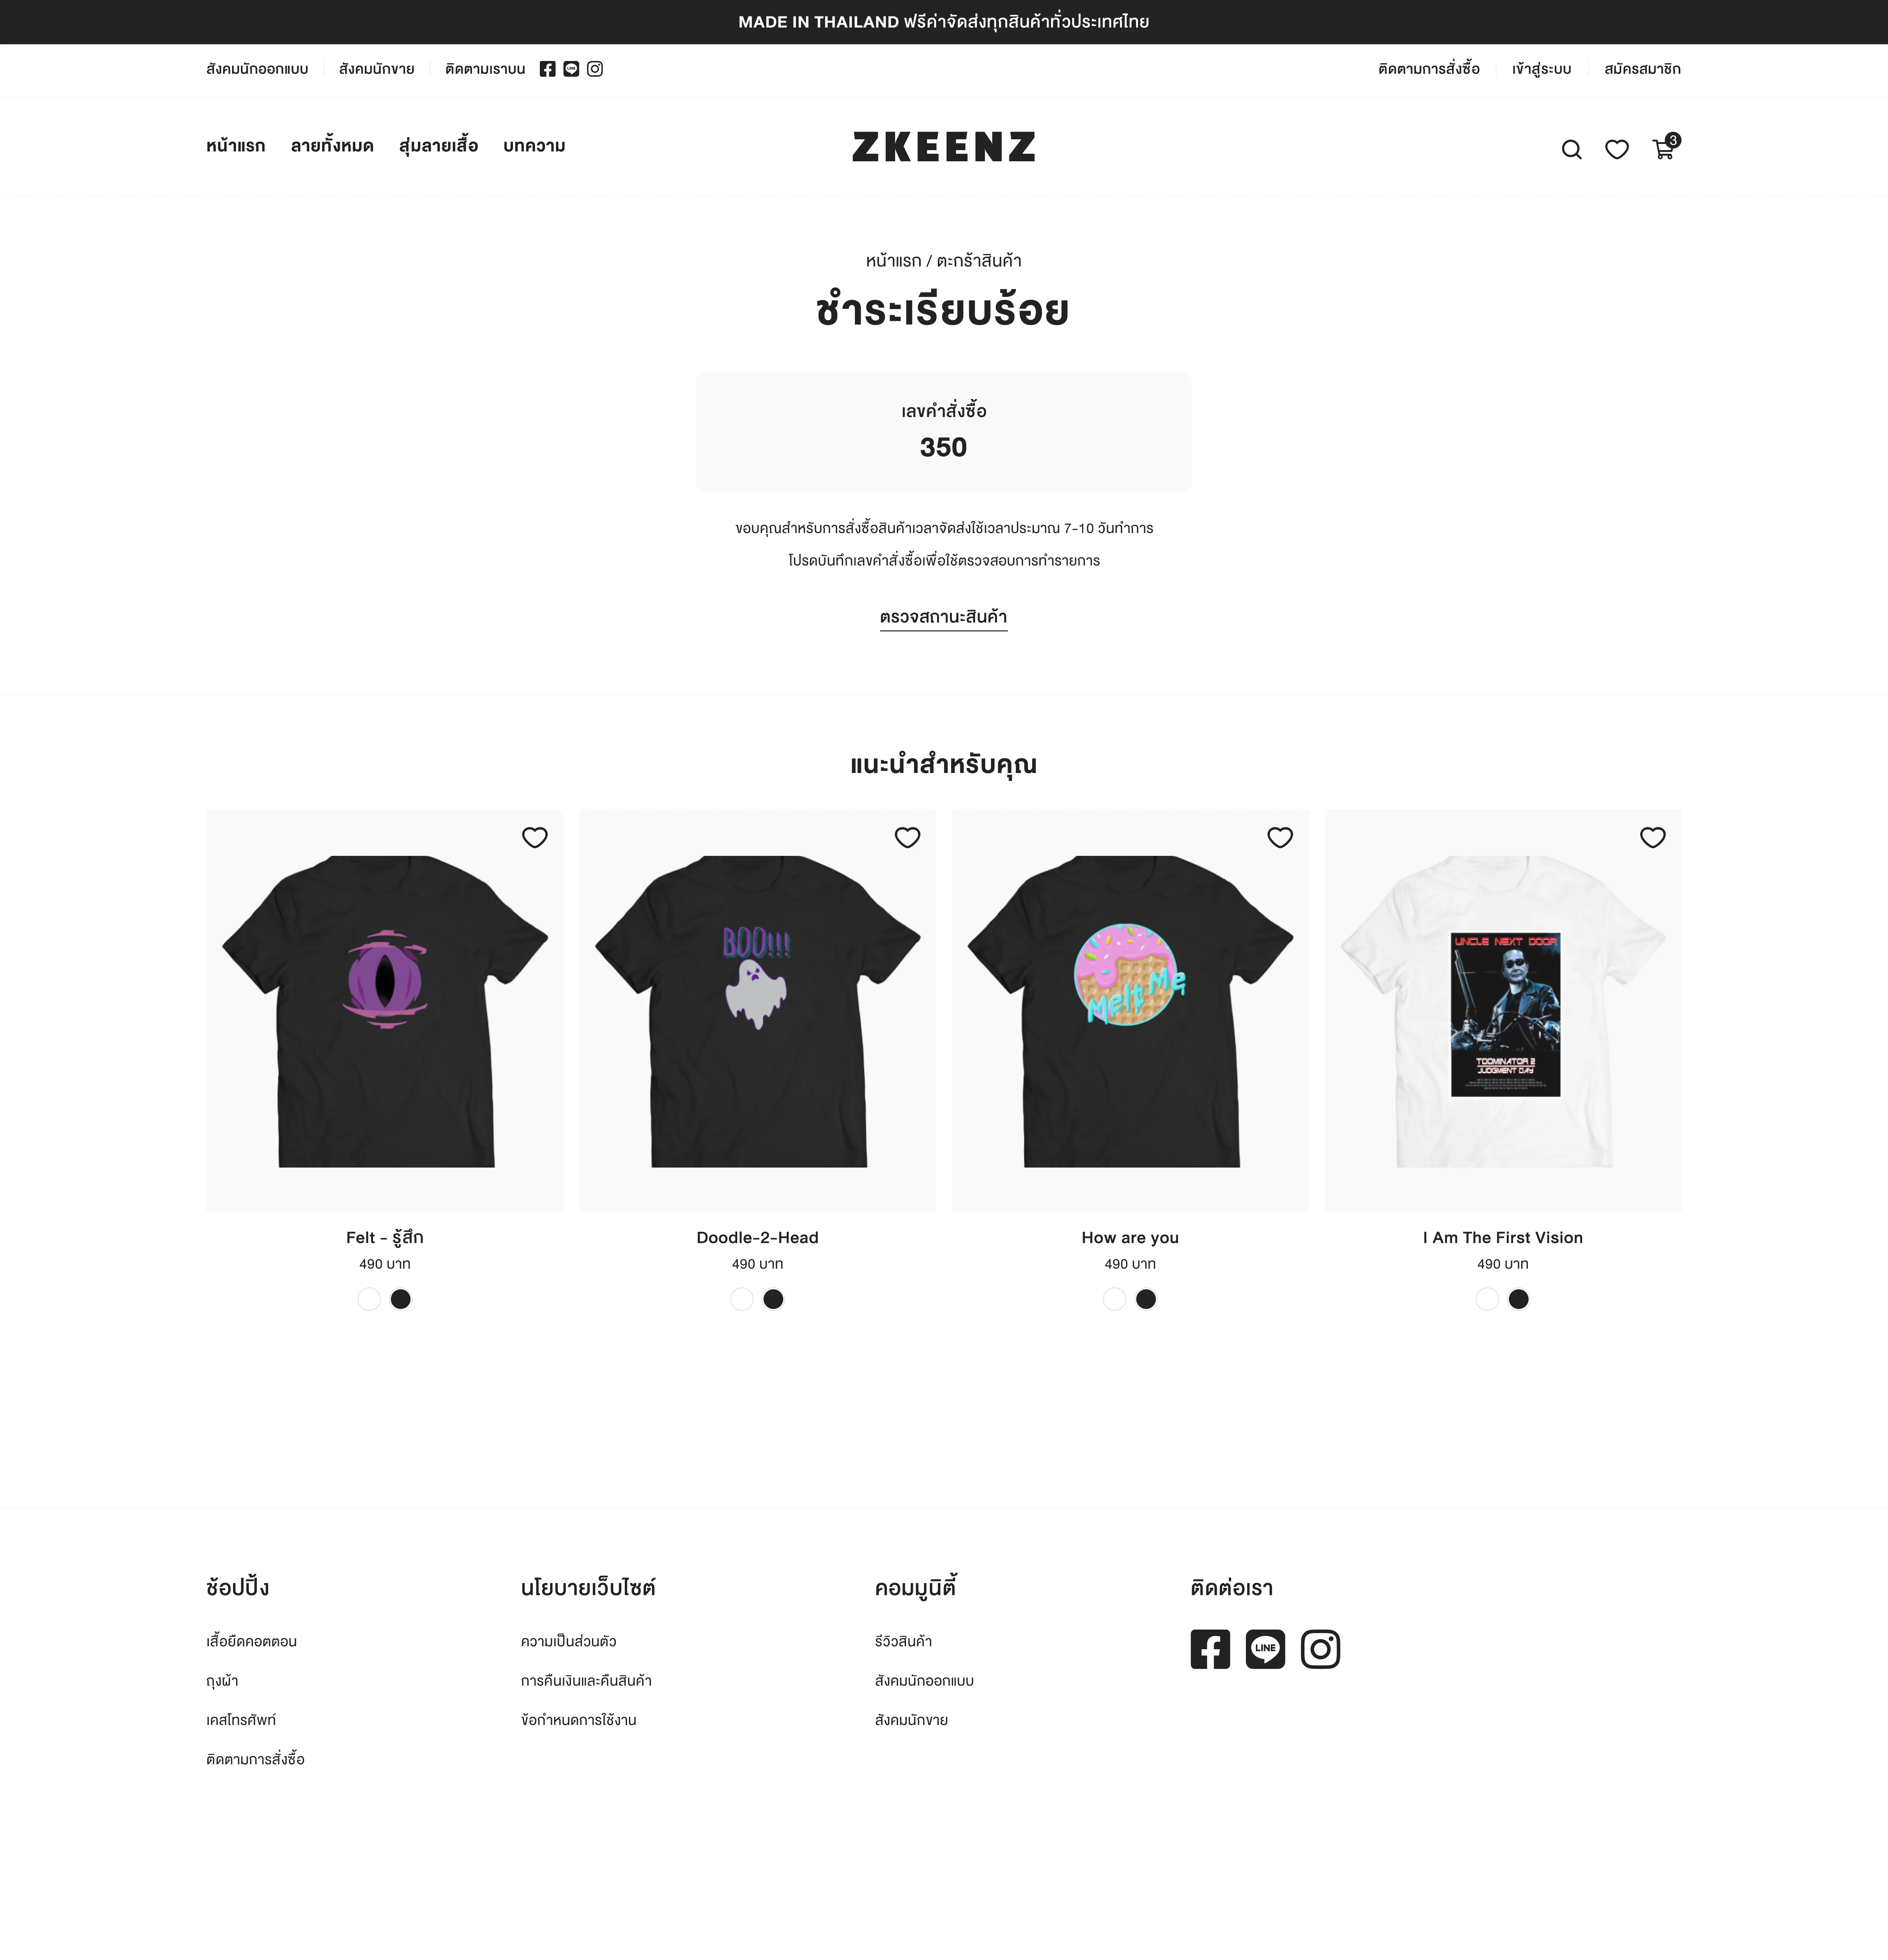This screenshot has height=1960, width=1888.
Task: Click the small Instagram icon in top bar
Action: pyautogui.click(x=595, y=69)
